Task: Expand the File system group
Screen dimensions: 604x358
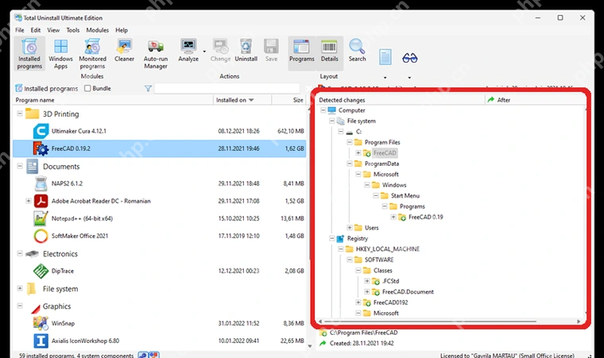Action: coord(20,288)
